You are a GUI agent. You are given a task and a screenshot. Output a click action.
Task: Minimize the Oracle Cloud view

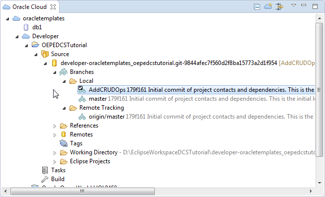tap(304, 5)
